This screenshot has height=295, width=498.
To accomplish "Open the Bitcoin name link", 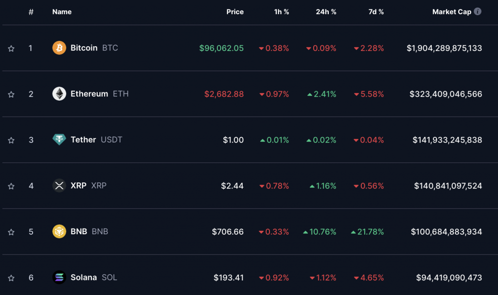I will click(x=84, y=48).
